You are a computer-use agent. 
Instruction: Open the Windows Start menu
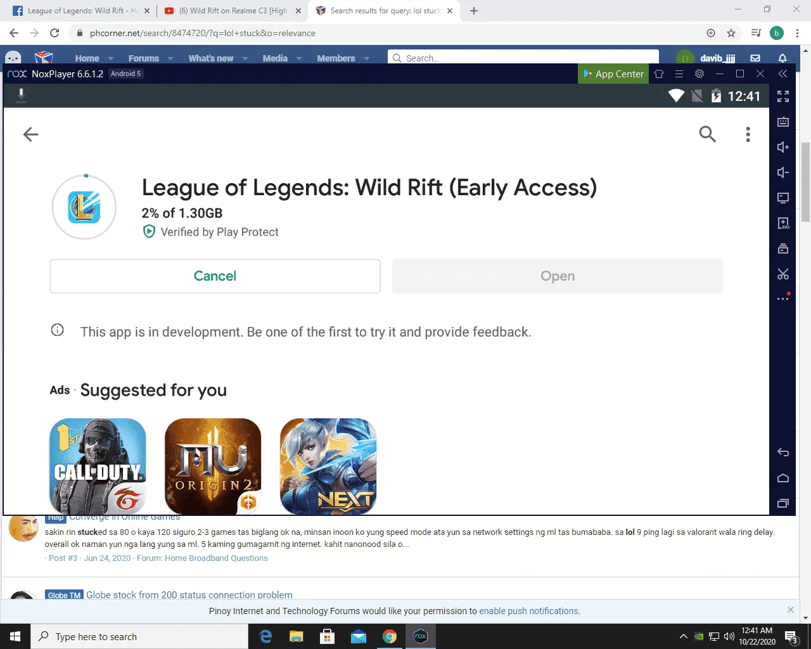click(15, 636)
